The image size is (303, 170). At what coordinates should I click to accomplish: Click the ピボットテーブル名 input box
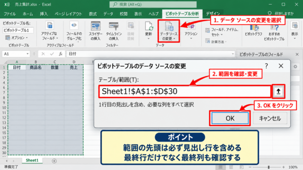click(x=18, y=30)
